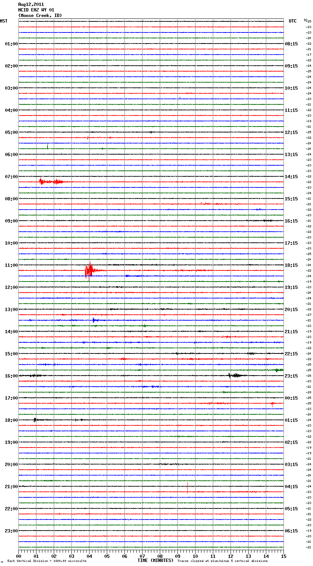Click the 22:15 UTC time label
Viewport: 313px width, 566px height.
(x=291, y=354)
